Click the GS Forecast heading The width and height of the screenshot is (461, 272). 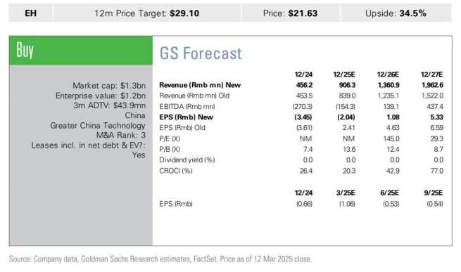tap(201, 53)
